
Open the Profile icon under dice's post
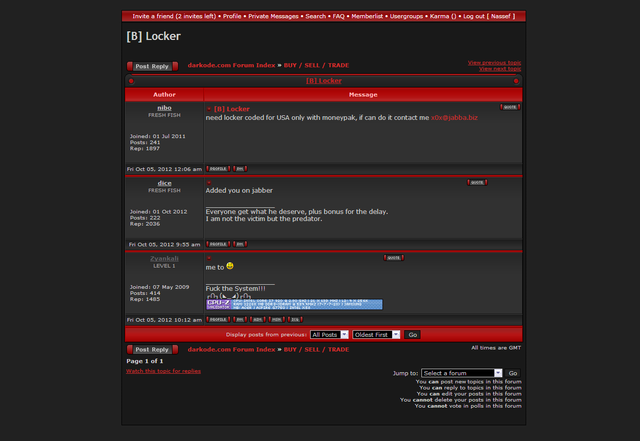218,244
